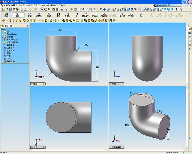This screenshot has width=192, height=154.
Task: Click the Print icon
Action: click(22, 9)
